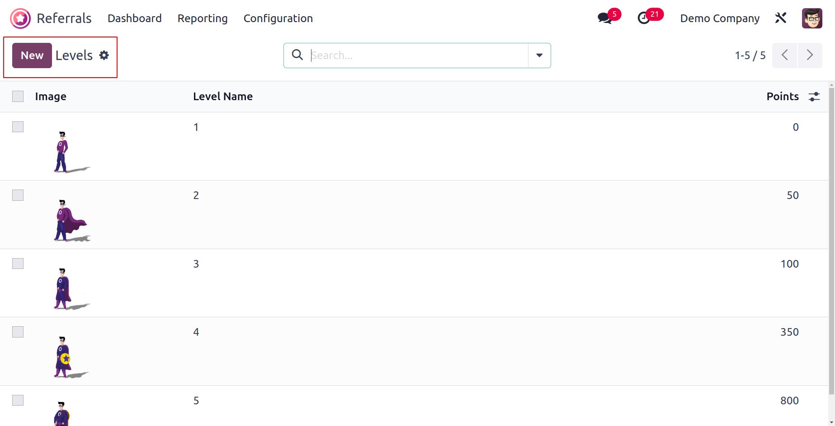Open level 3 hero image
Image resolution: width=835 pixels, height=426 pixels.
(71, 289)
